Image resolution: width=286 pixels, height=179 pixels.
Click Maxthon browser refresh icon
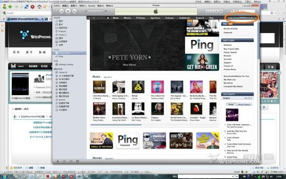pos(27,7)
